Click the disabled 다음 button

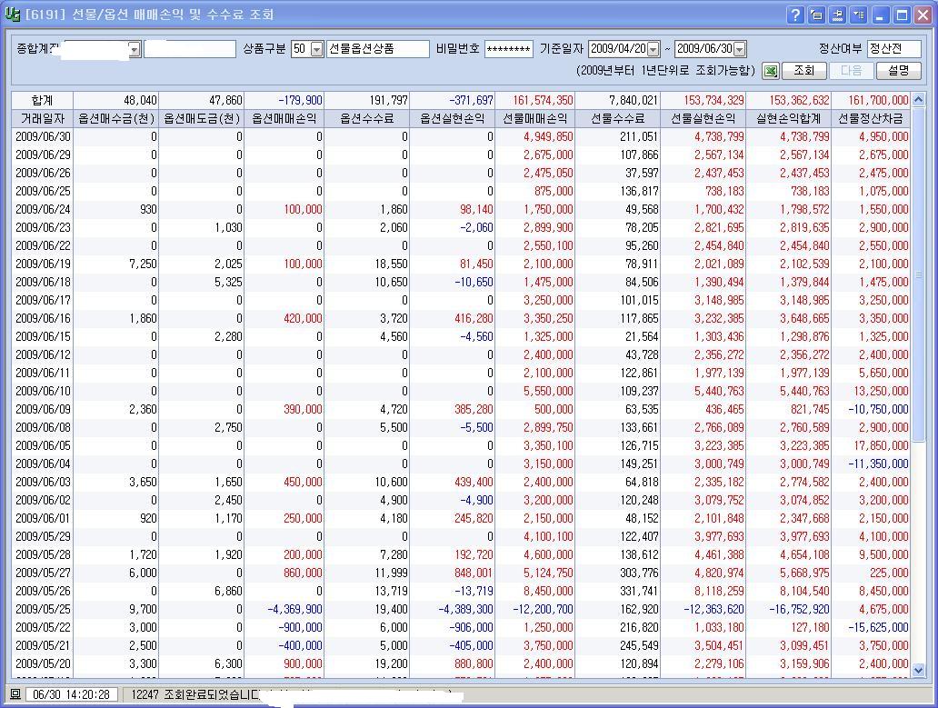click(852, 71)
